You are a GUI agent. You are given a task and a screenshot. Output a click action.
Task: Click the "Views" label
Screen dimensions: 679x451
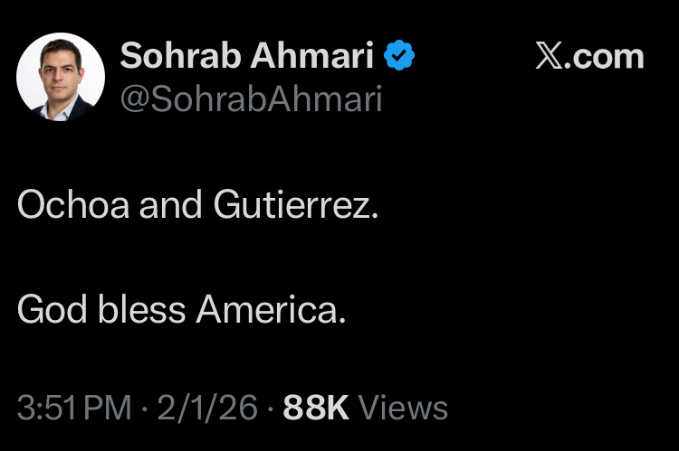[x=403, y=408]
